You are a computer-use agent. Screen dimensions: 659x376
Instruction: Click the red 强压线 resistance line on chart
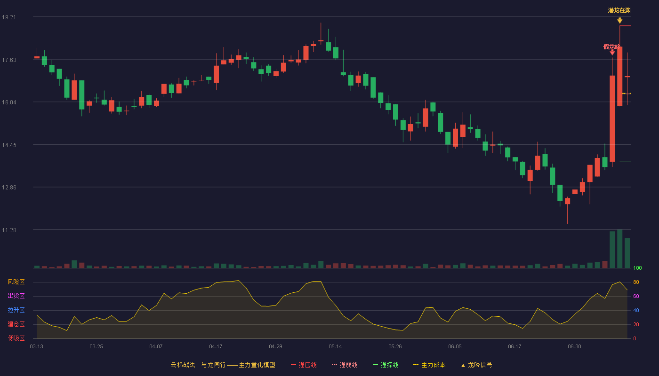click(x=625, y=26)
